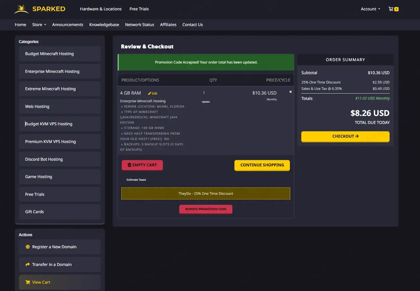Click the Order Summary heading
The height and width of the screenshot is (291, 420).
tap(345, 60)
